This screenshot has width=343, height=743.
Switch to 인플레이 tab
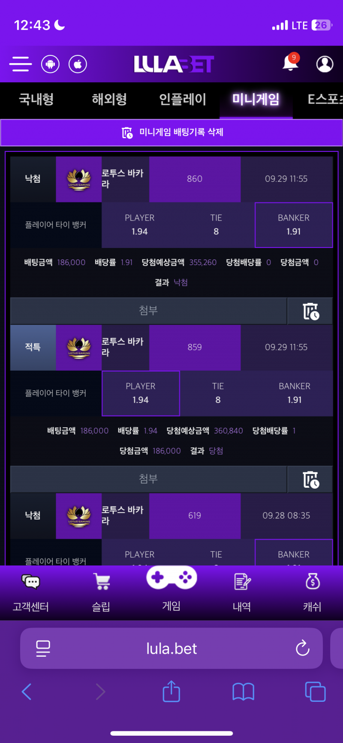pos(183,100)
